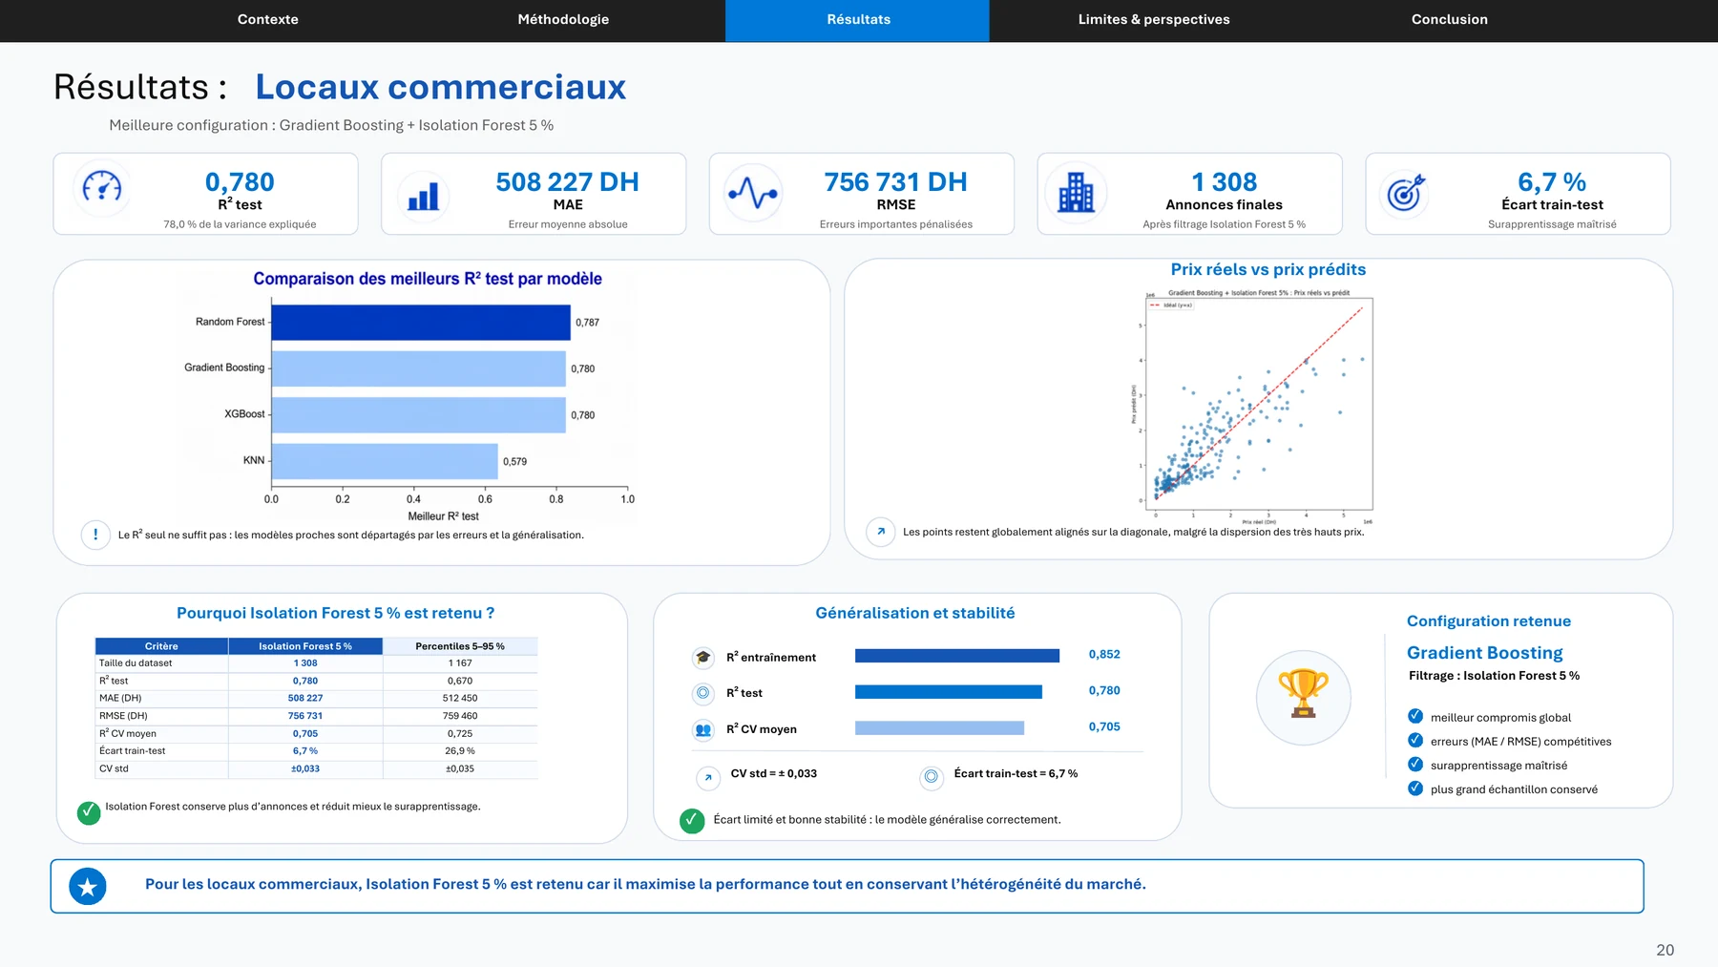Screen dimensions: 1718x967
Task: Click the exclamation icon under the R² chart
Action: 95,535
